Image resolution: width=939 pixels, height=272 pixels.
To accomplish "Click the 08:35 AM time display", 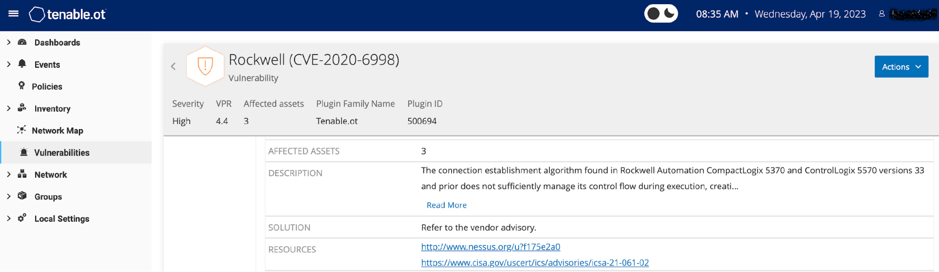I will click(x=717, y=14).
